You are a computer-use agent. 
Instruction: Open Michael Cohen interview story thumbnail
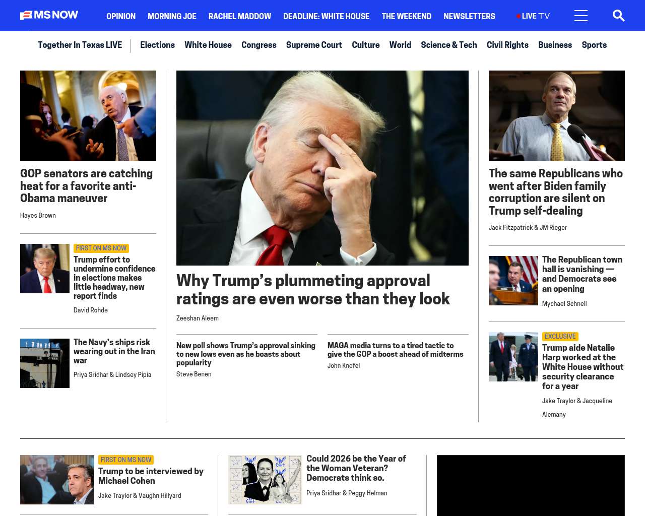point(57,480)
